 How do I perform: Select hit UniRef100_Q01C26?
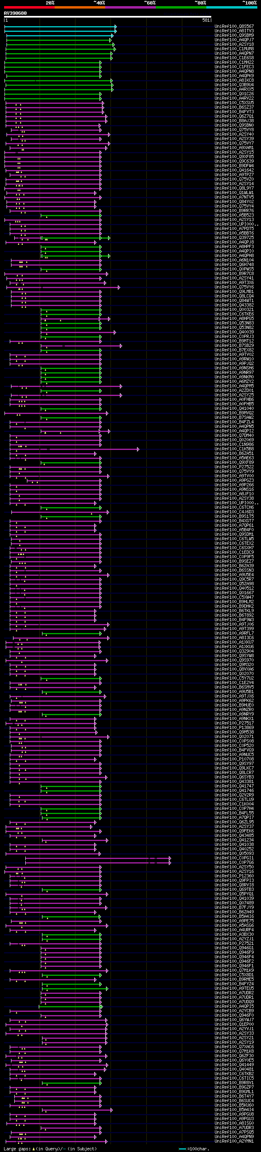pos(234,94)
